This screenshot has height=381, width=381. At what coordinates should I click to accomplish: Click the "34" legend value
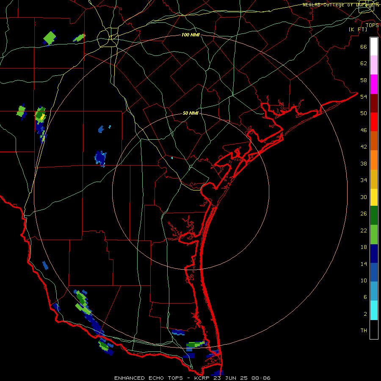point(364,180)
